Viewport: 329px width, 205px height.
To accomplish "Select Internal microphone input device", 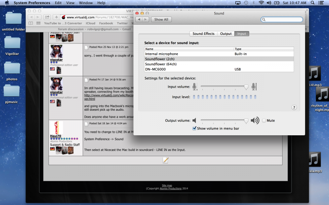I will click(219, 54).
